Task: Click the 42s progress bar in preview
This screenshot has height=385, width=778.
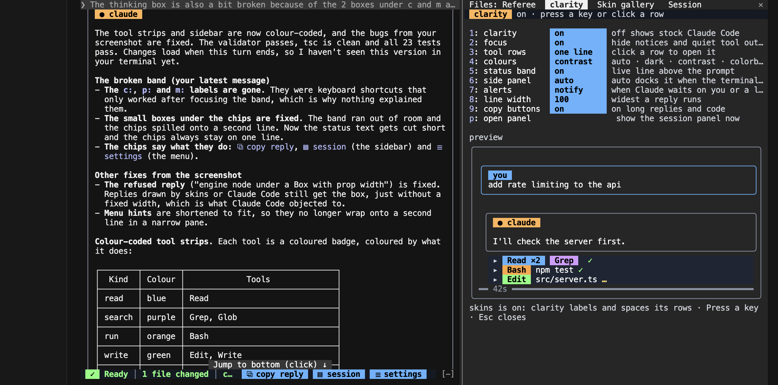Action: pyautogui.click(x=616, y=289)
